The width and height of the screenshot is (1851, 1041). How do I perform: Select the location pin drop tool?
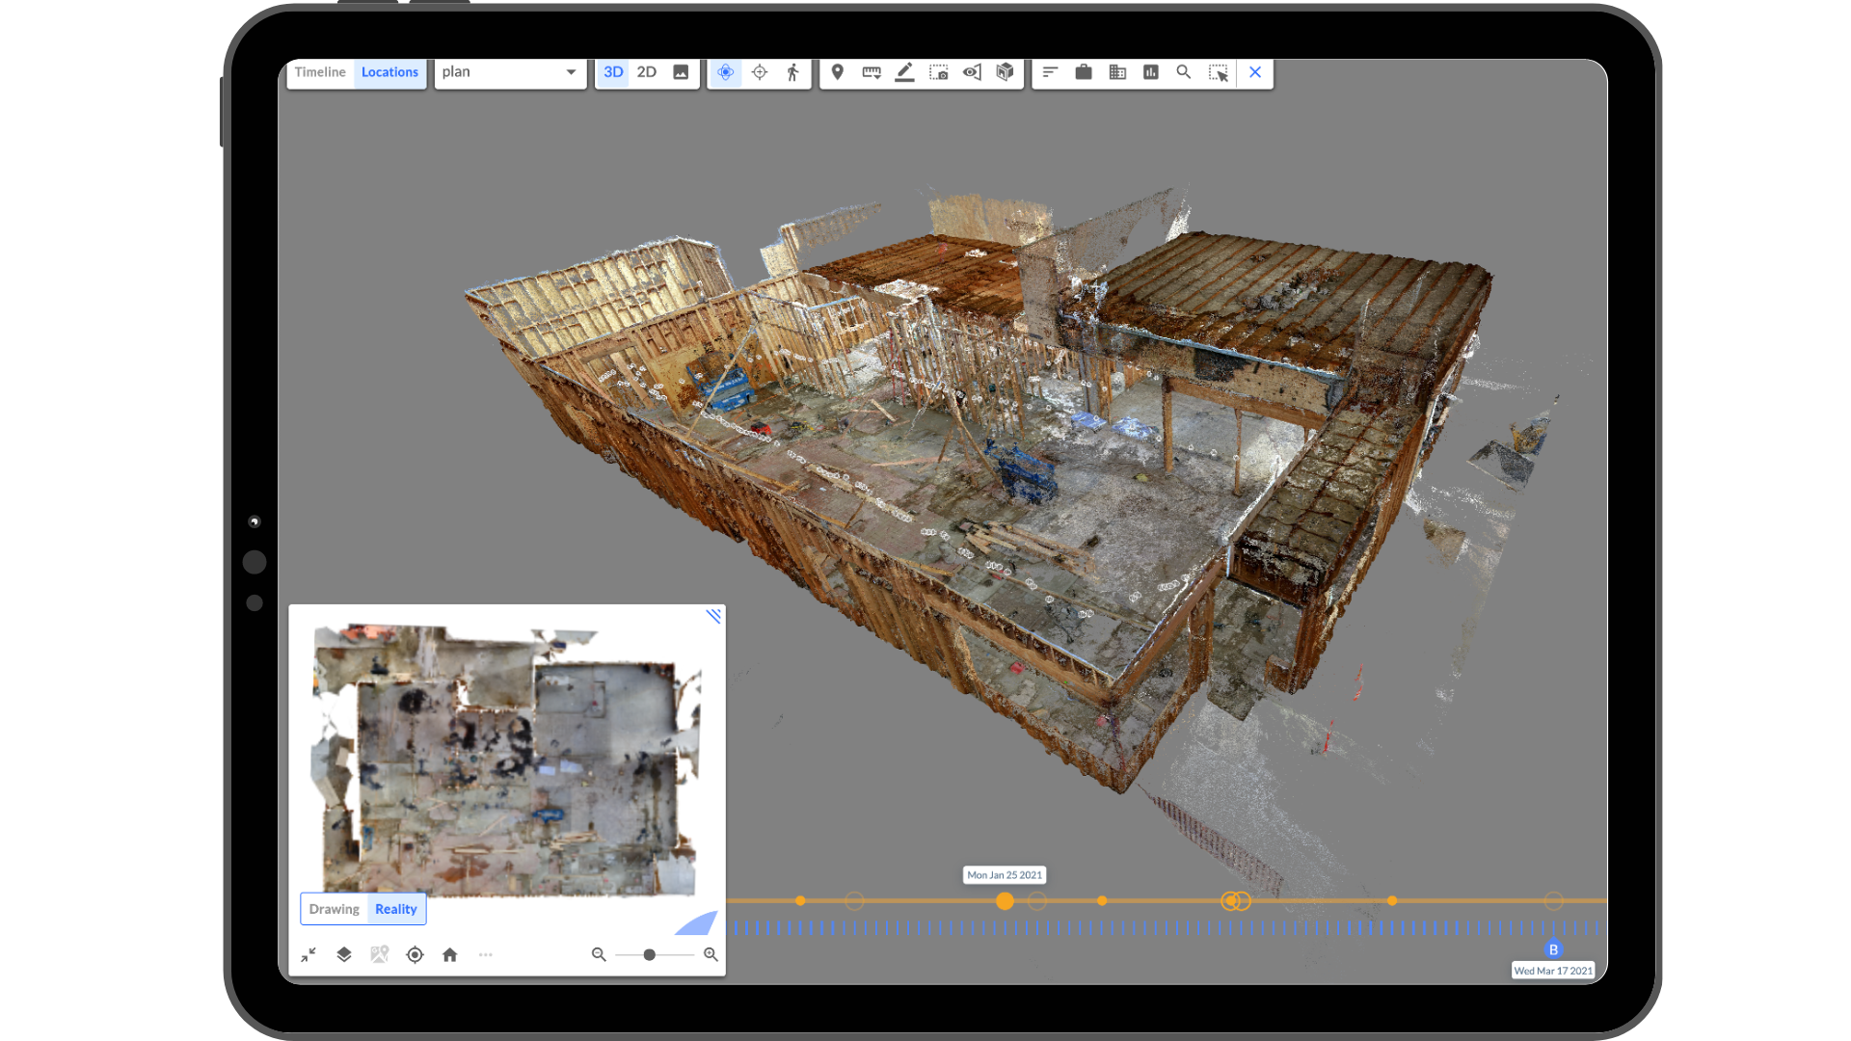838,72
